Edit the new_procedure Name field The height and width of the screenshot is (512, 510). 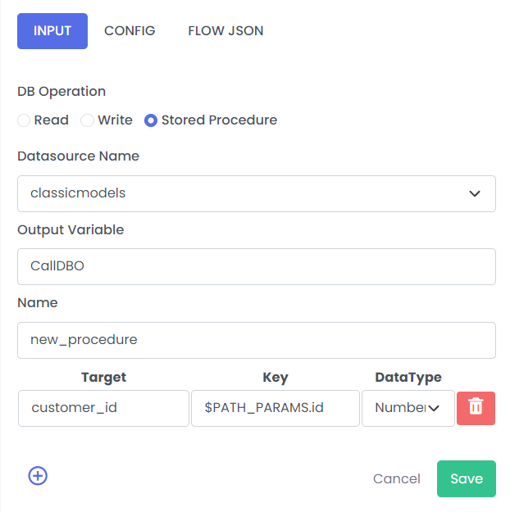tap(257, 340)
